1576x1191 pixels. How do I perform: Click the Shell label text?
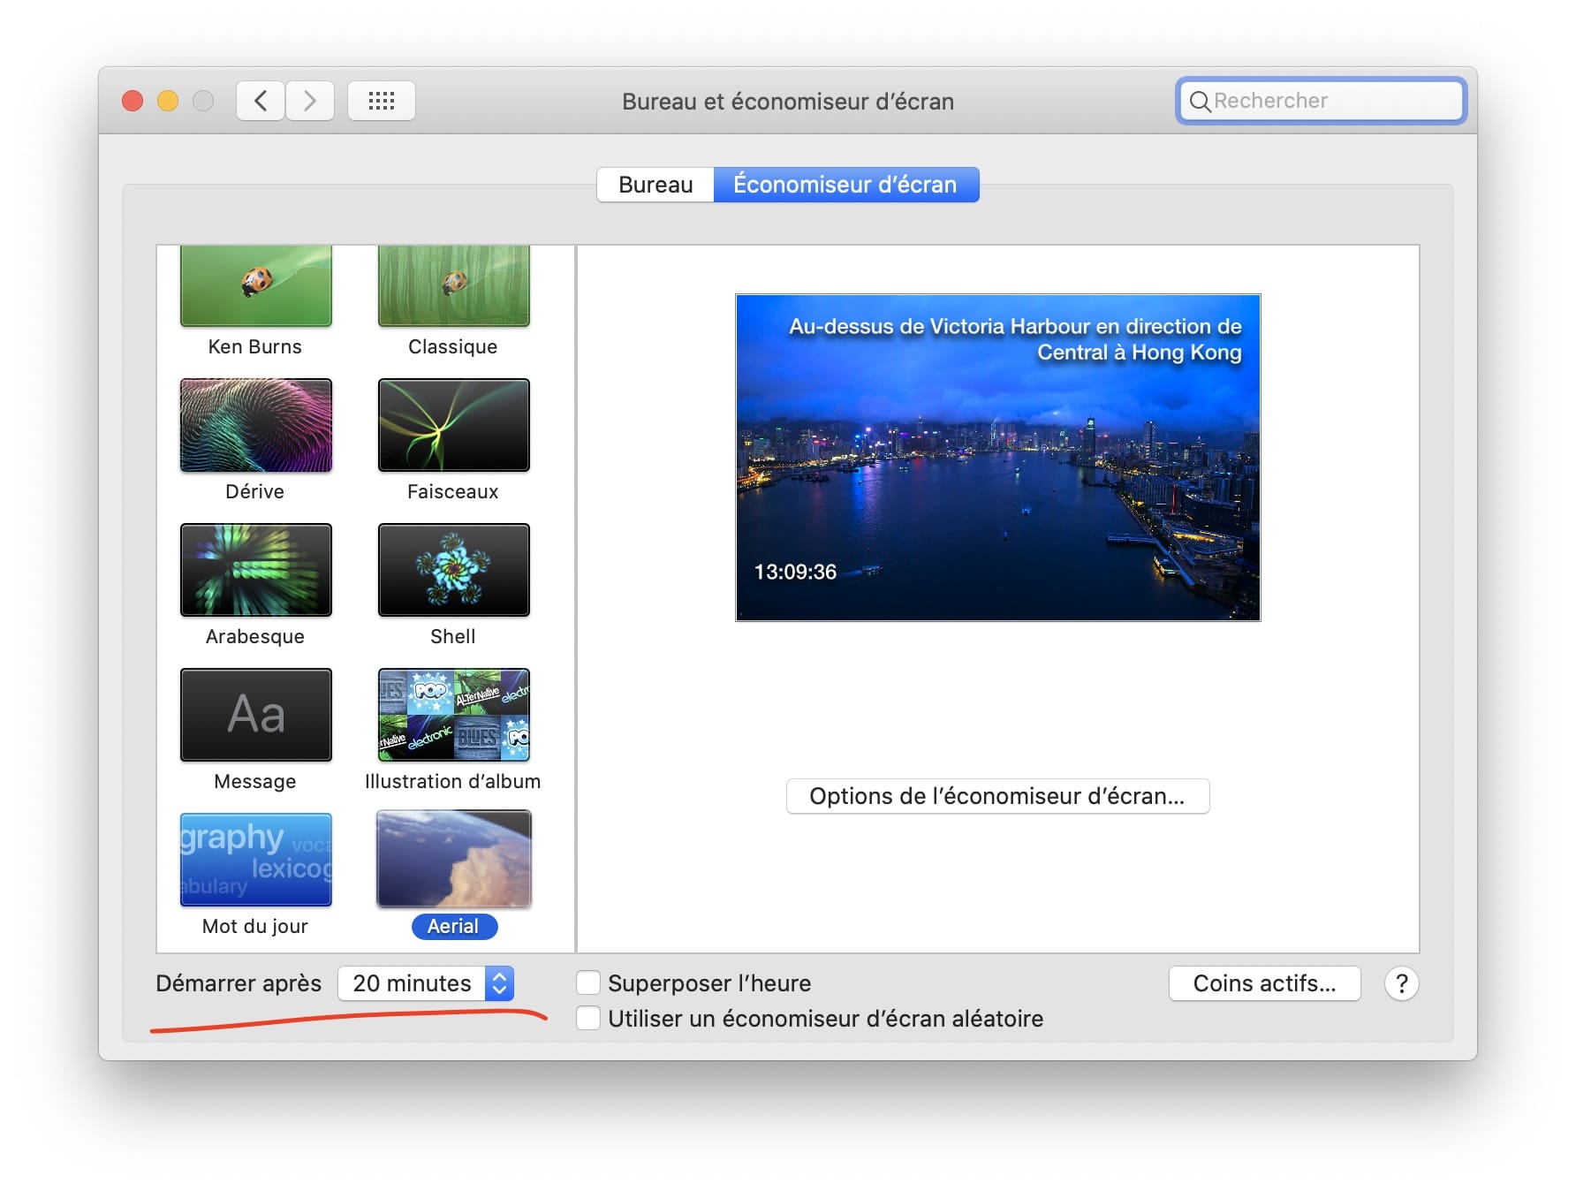[453, 636]
